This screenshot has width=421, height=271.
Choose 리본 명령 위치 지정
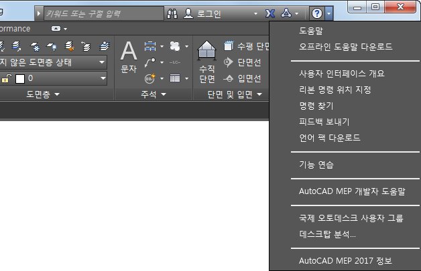tap(335, 90)
